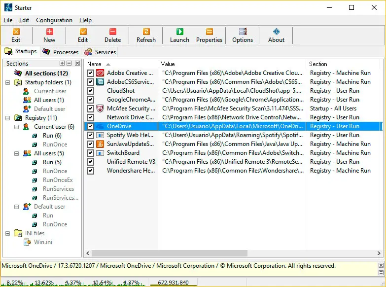Toggle the Unified Remote V3 checkbox
This screenshot has width=386, height=287.
click(x=90, y=162)
